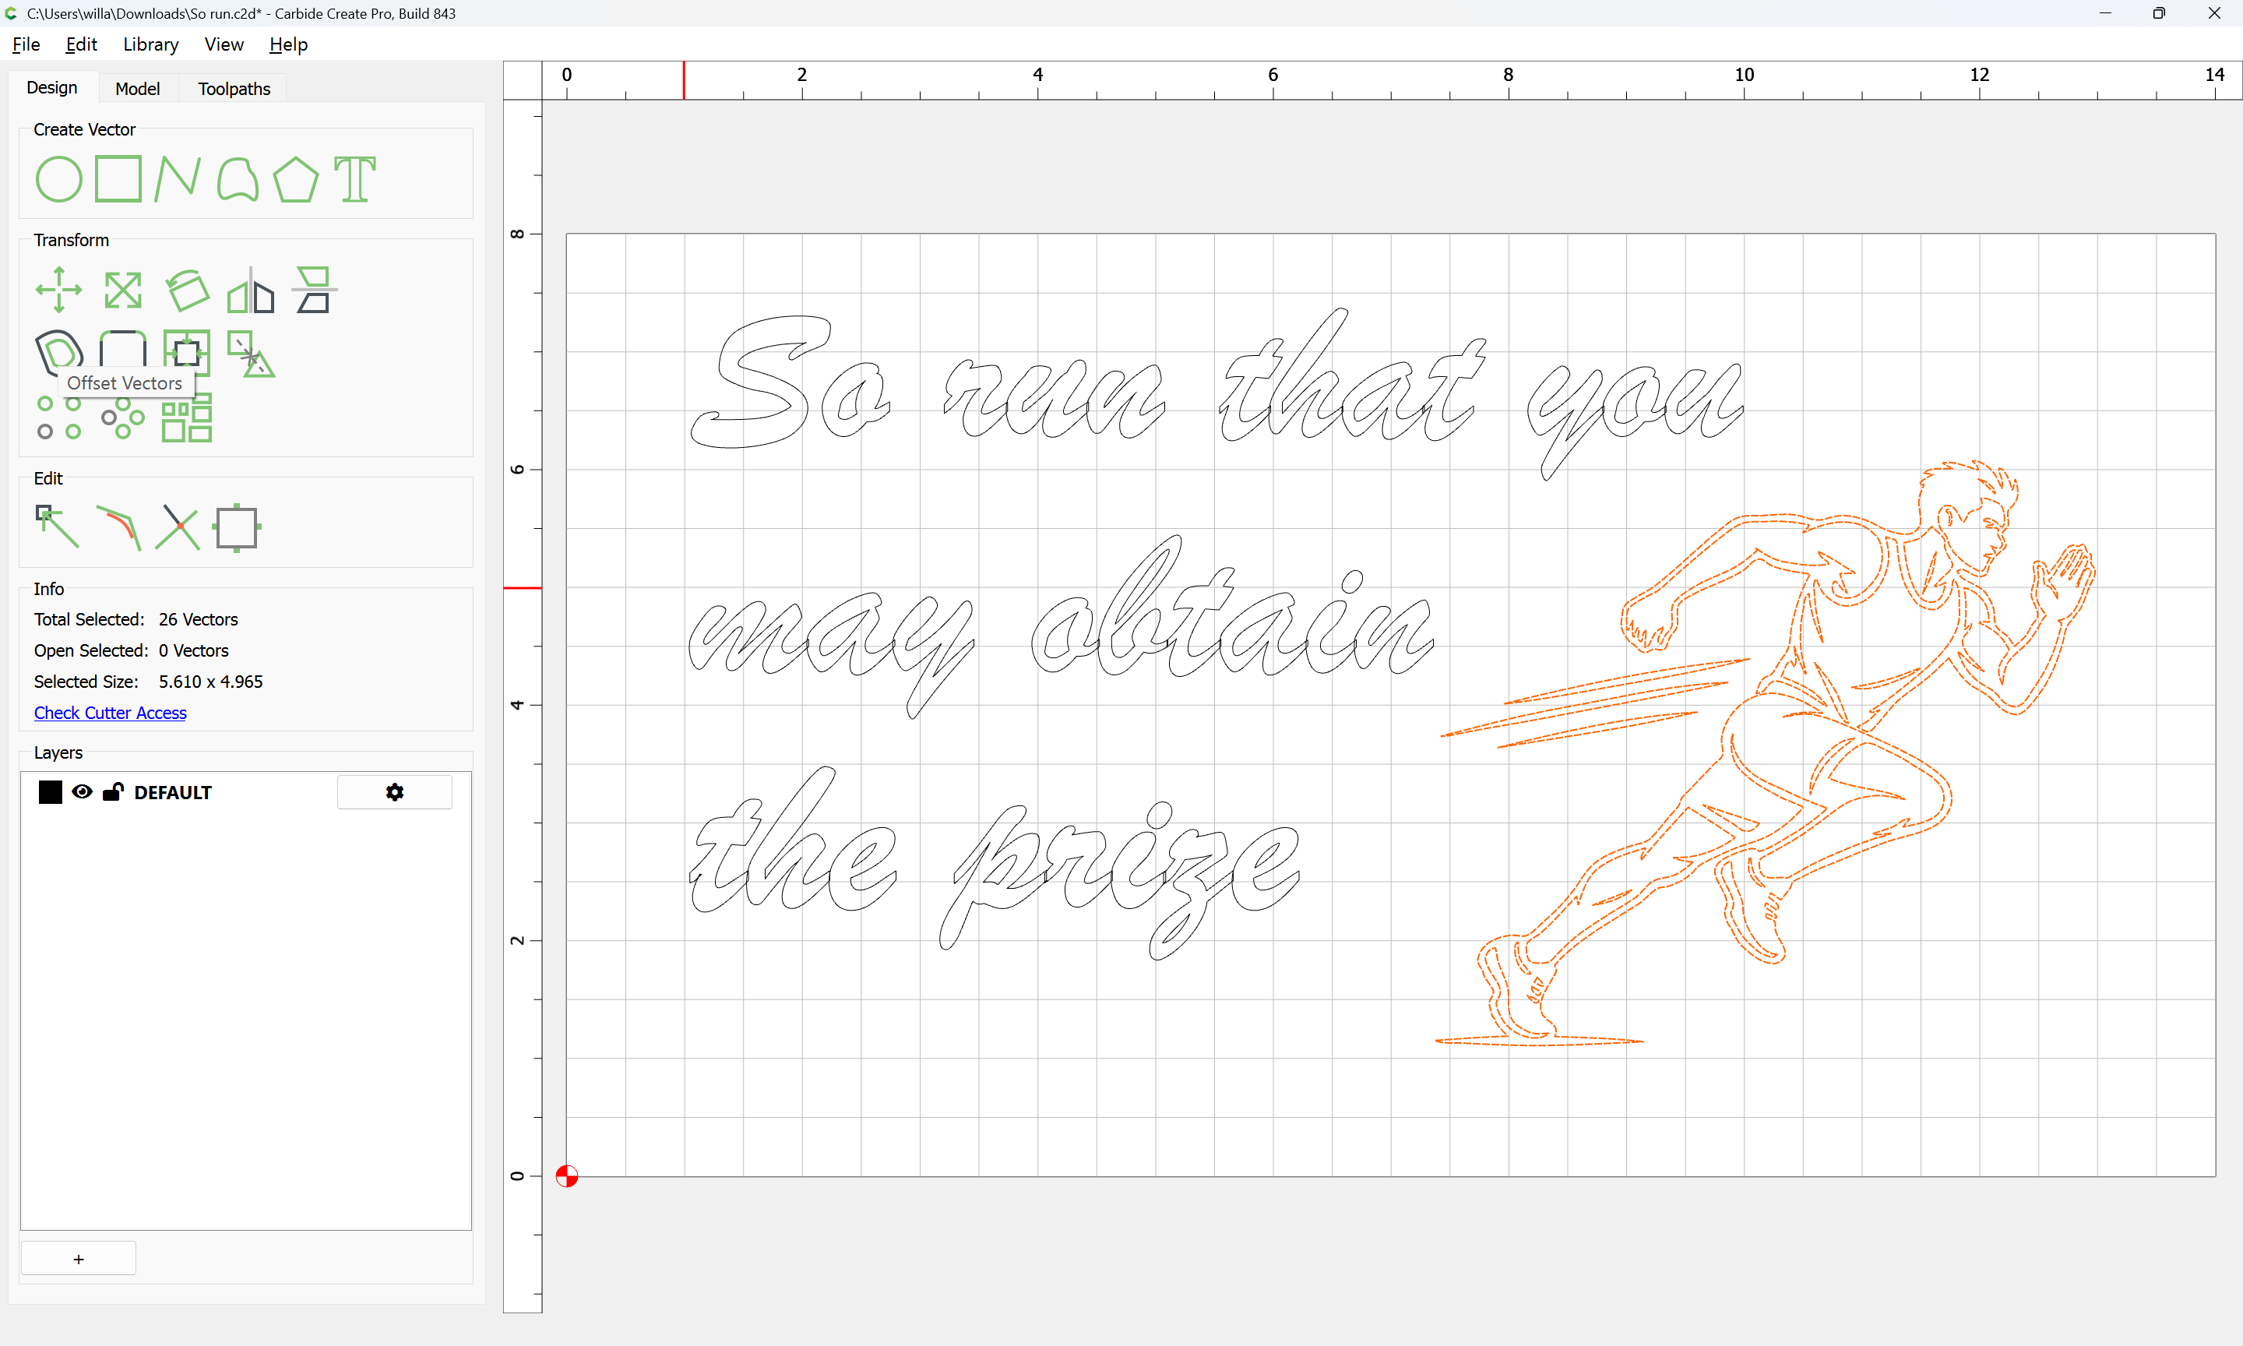Select the Node Edit arrow tool
Screen dimensions: 2243x1346
pyautogui.click(x=57, y=527)
